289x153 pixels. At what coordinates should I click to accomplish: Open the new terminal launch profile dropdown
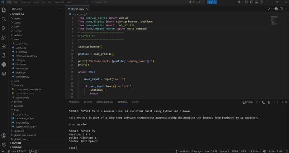click(260, 102)
